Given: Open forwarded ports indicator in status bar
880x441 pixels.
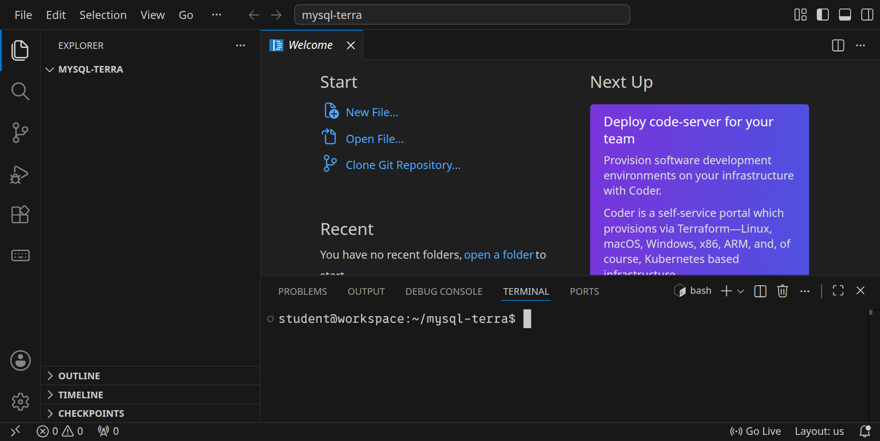Looking at the screenshot, I should coord(108,431).
